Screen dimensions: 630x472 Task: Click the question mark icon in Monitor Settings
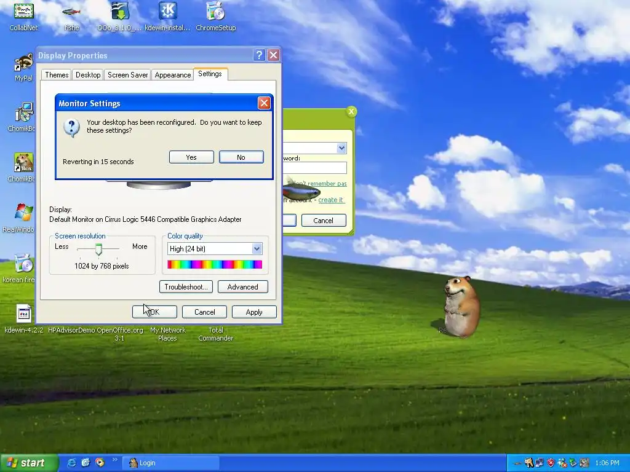71,128
